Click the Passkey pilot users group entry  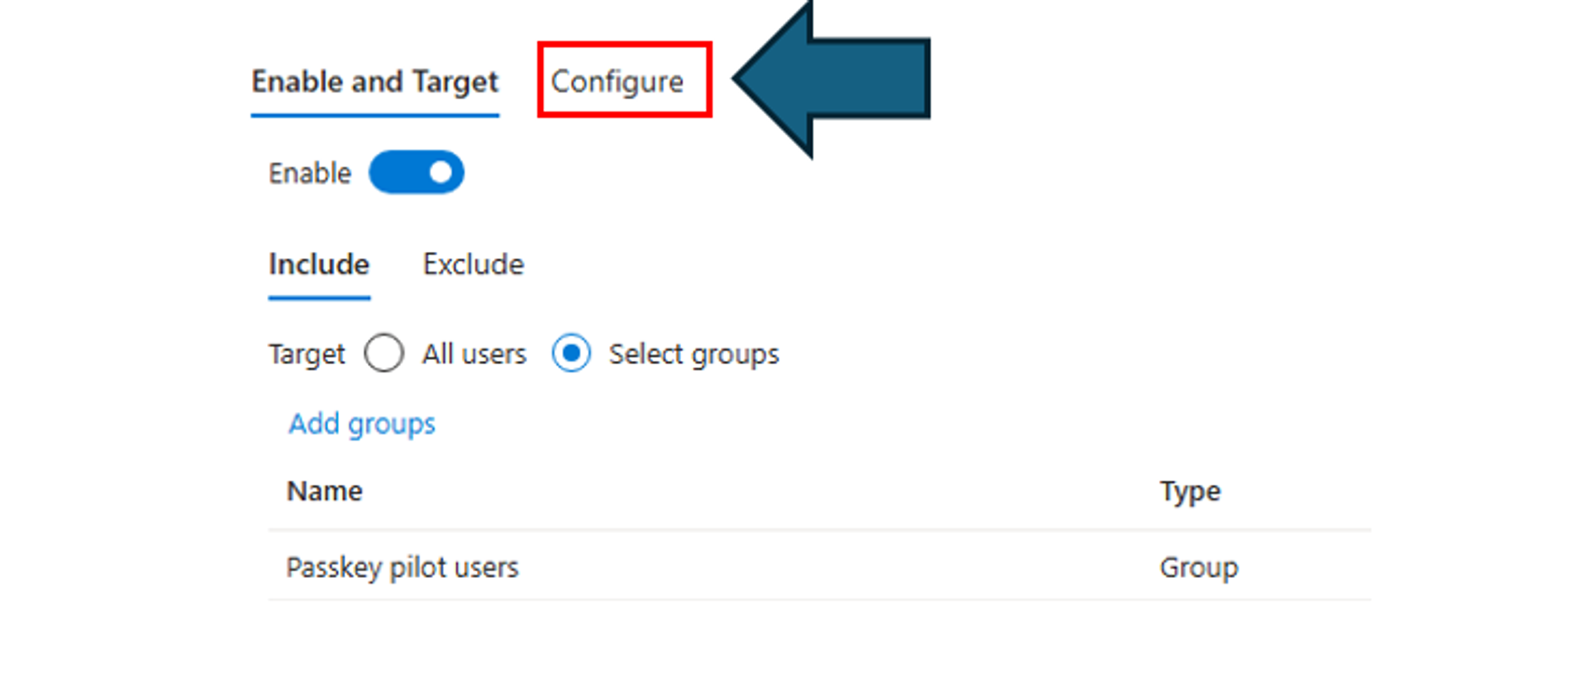coord(403,566)
